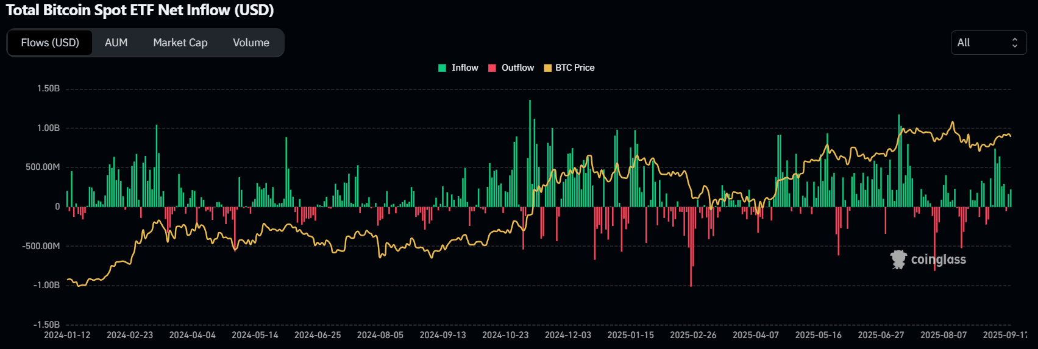
Task: Switch to the AUM tab
Action: [x=116, y=43]
